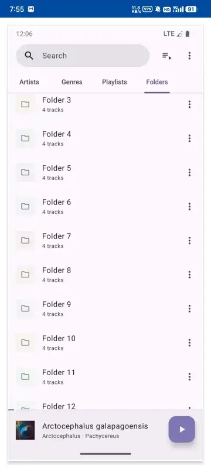Open the play queue icon

pyautogui.click(x=166, y=56)
